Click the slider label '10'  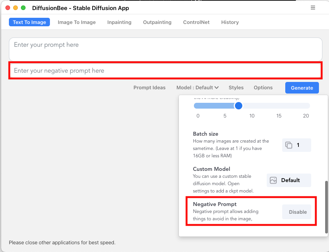click(252, 116)
